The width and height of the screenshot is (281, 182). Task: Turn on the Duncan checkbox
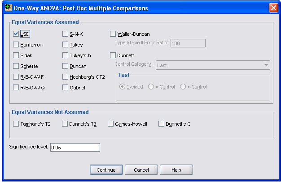(x=66, y=66)
